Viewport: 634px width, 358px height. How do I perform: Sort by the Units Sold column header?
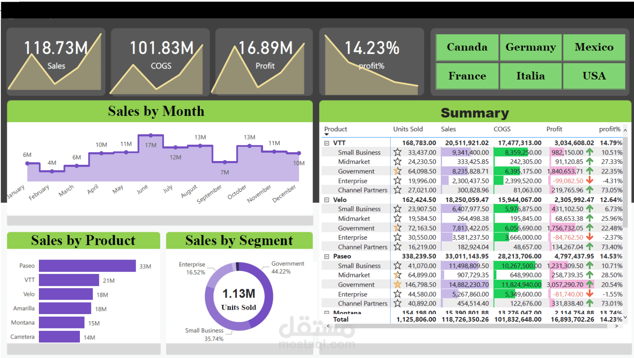click(408, 129)
